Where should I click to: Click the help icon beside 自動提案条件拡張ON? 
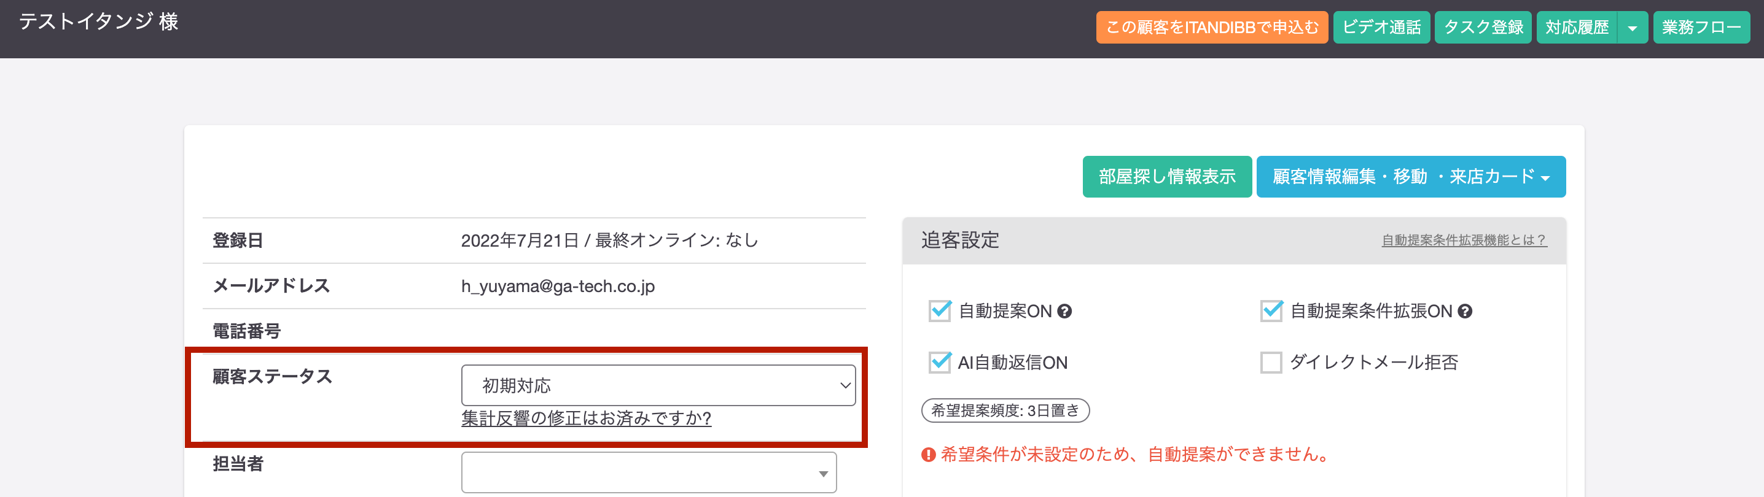1465,311
